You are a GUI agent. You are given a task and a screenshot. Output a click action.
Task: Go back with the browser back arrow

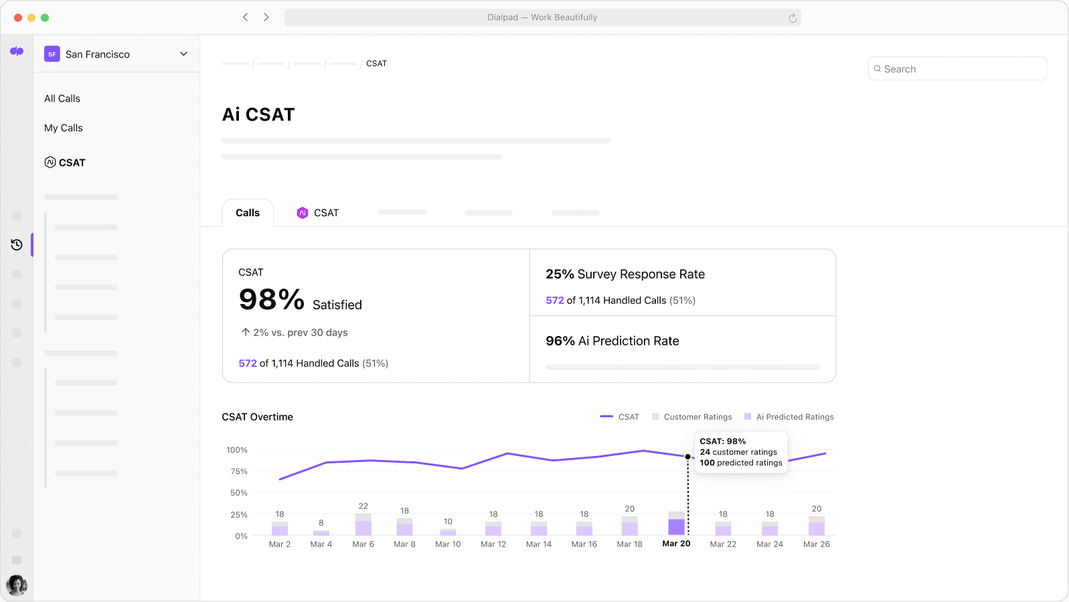pos(246,17)
